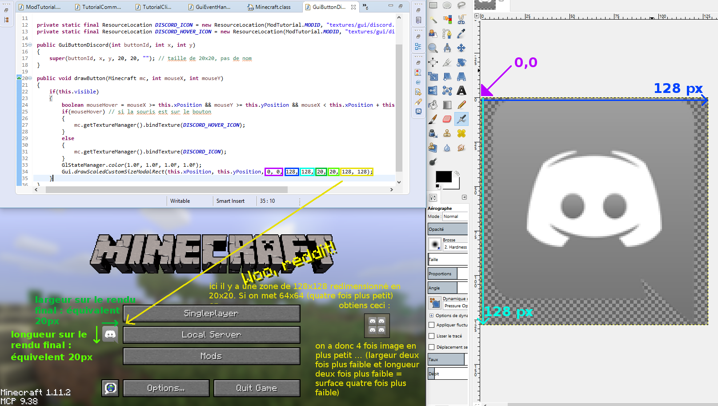718x406 pixels.
Task: Activate the Pencil tool
Action: point(461,105)
